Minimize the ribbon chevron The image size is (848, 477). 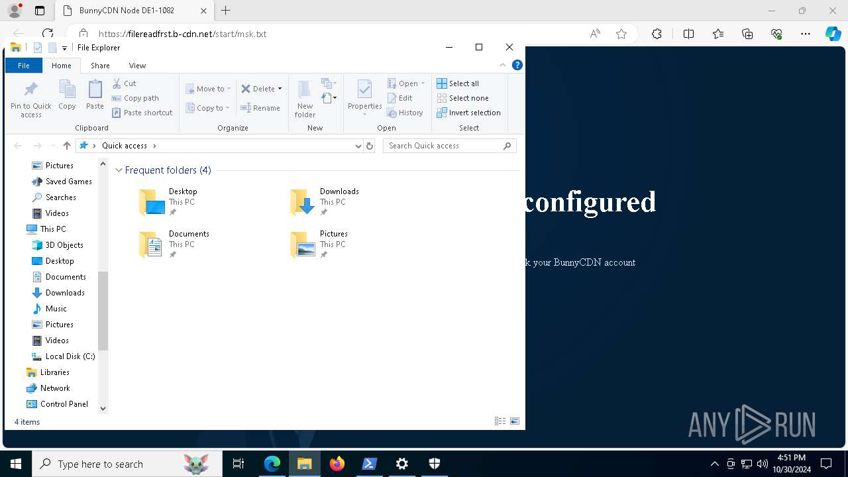pyautogui.click(x=503, y=65)
